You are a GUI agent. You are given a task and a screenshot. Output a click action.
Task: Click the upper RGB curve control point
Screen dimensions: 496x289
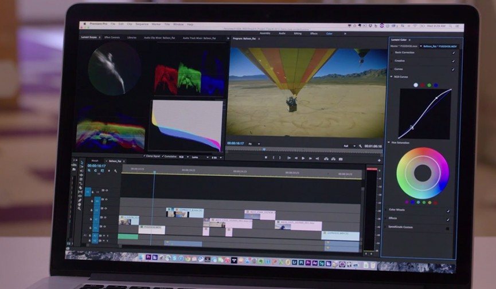tap(437, 98)
